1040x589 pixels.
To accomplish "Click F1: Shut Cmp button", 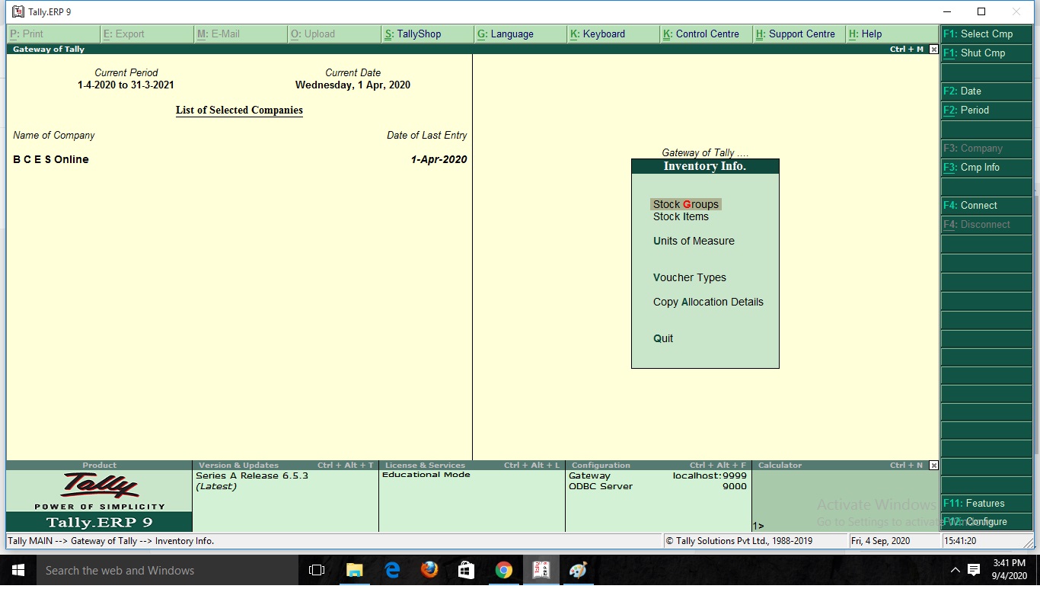I will (987, 53).
